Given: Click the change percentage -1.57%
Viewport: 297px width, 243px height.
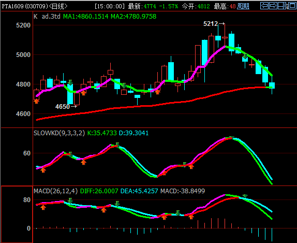Looking at the screenshot, I should (x=169, y=6).
